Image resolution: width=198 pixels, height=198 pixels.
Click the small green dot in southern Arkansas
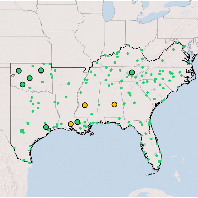(x=66, y=97)
